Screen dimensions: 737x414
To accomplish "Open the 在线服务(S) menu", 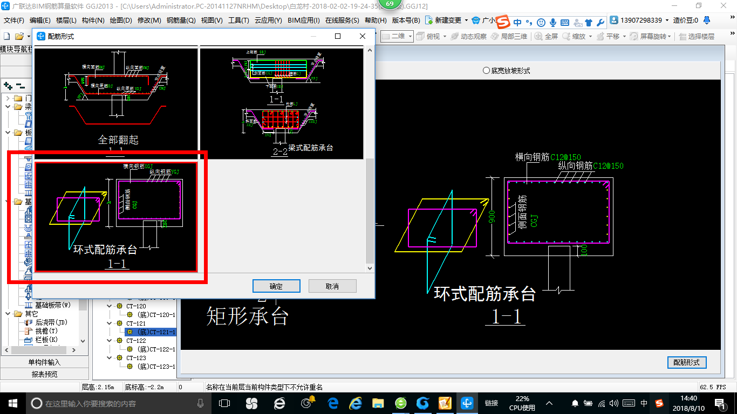I will pos(342,20).
